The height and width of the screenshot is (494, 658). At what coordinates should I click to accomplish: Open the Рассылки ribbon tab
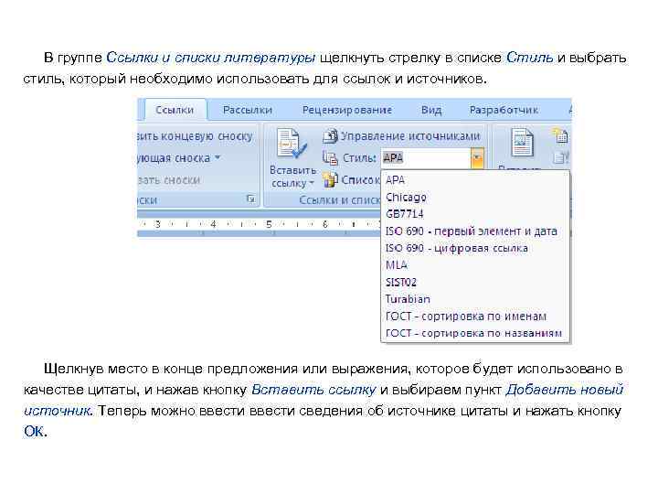click(x=247, y=110)
